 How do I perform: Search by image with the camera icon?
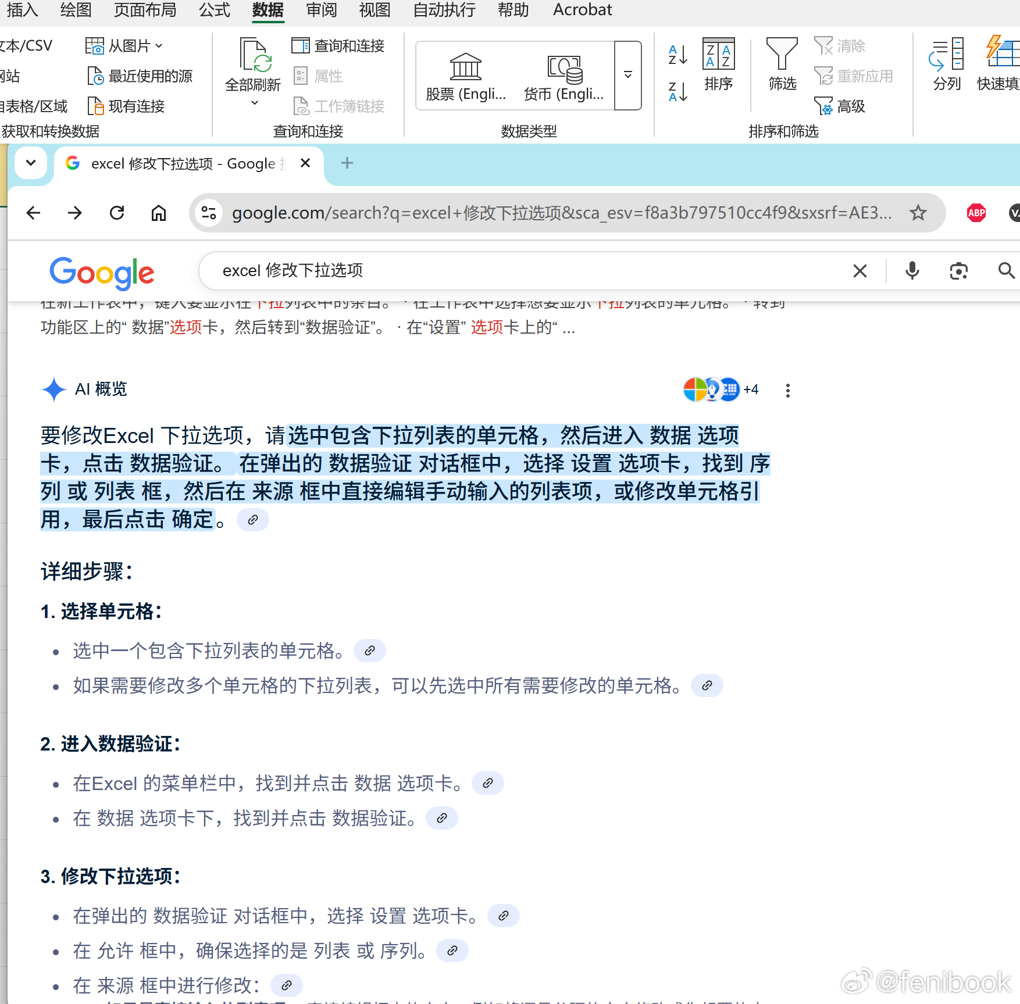pos(958,271)
